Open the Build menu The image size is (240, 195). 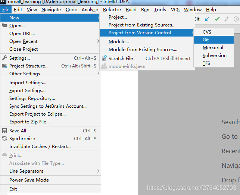(131, 10)
